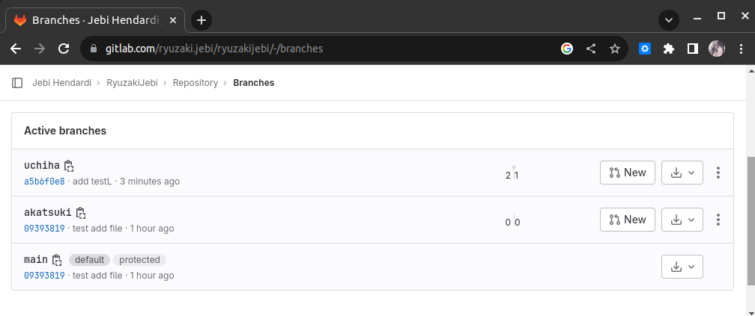This screenshot has width=755, height=316.
Task: Go to Repository breadcrumb
Action: pos(195,83)
